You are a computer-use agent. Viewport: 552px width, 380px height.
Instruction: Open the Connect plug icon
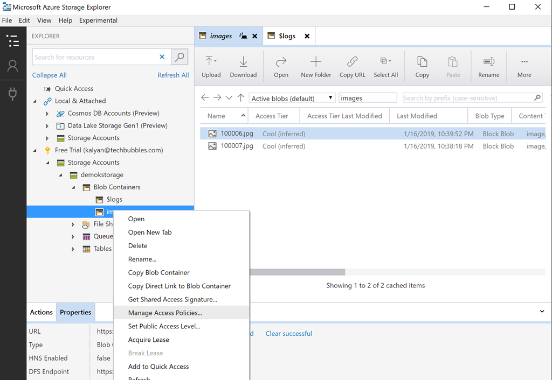coord(13,94)
